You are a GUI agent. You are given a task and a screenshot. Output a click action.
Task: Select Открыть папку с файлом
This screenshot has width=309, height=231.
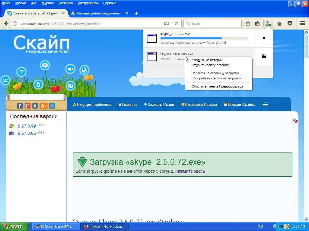(219, 65)
